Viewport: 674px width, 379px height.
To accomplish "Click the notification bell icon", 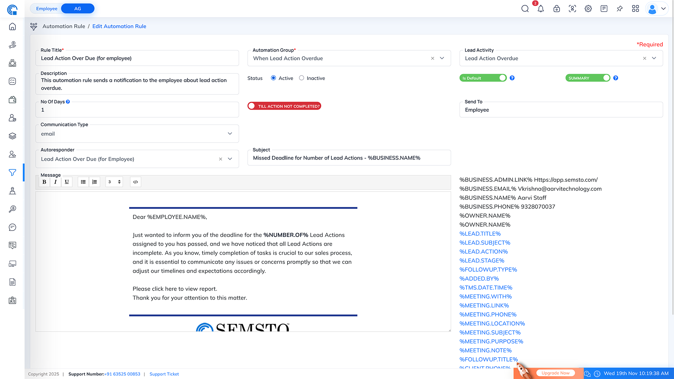I will click(541, 9).
